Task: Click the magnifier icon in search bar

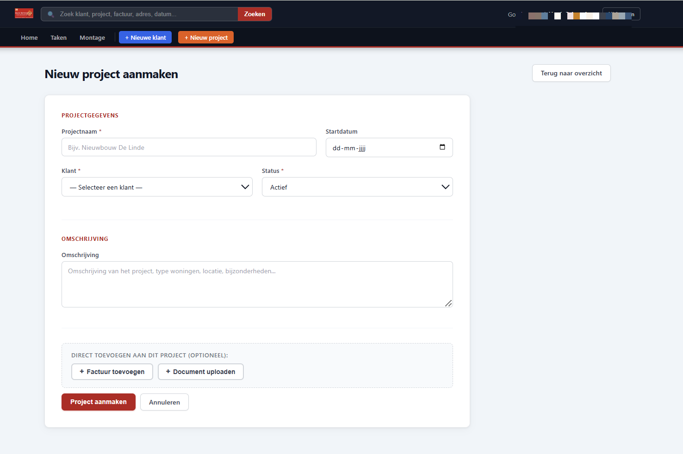Action: (x=51, y=14)
